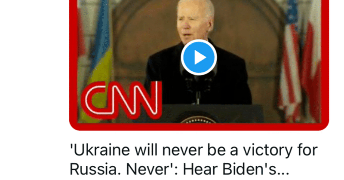Click the white triangle inside the play circle
The image size is (344, 180).
[200, 58]
